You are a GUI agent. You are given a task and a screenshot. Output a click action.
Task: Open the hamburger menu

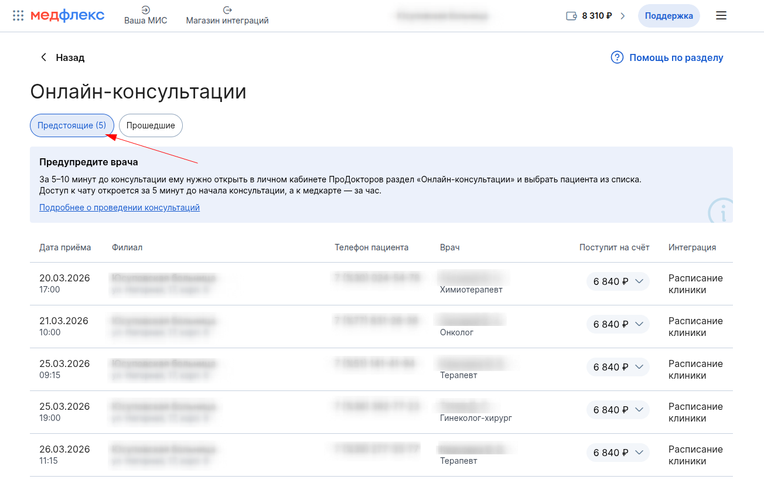[x=721, y=16]
